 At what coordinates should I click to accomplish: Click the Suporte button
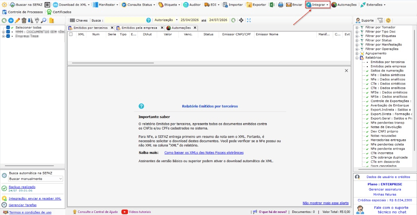tap(364, 20)
